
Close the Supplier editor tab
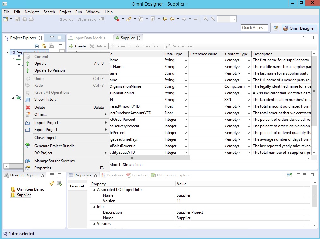(x=139, y=38)
